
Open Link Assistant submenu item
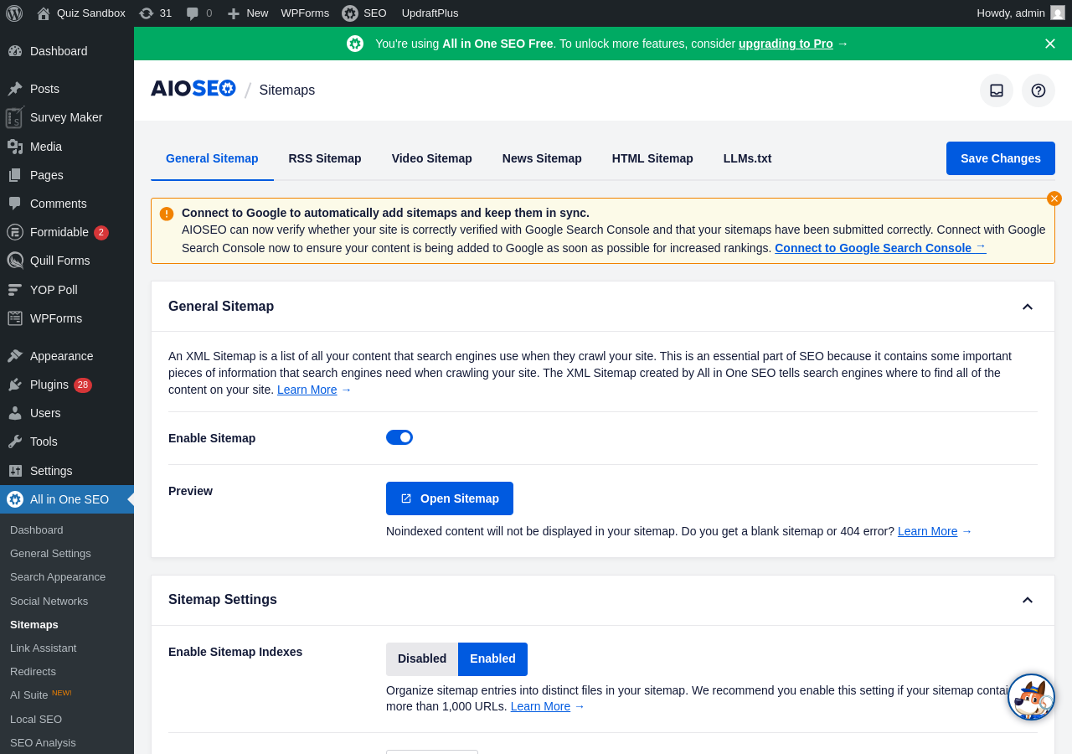tap(43, 648)
